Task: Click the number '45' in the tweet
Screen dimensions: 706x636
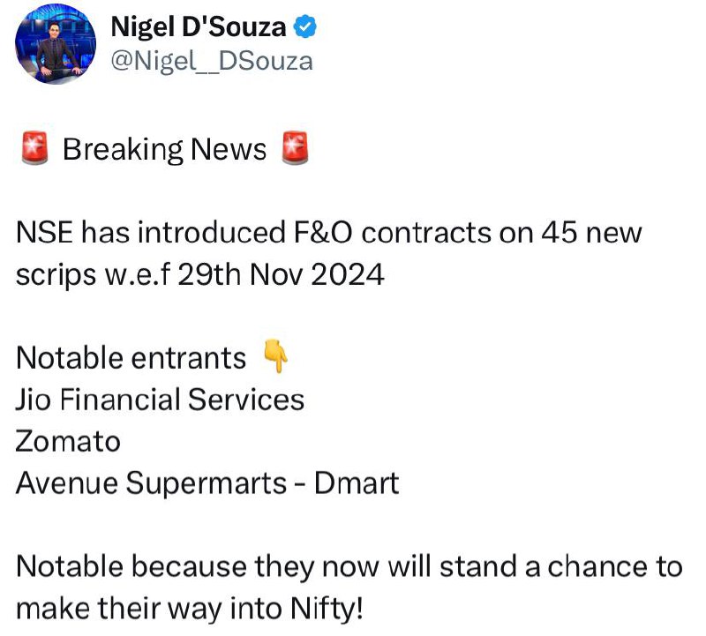Action: 559,233
